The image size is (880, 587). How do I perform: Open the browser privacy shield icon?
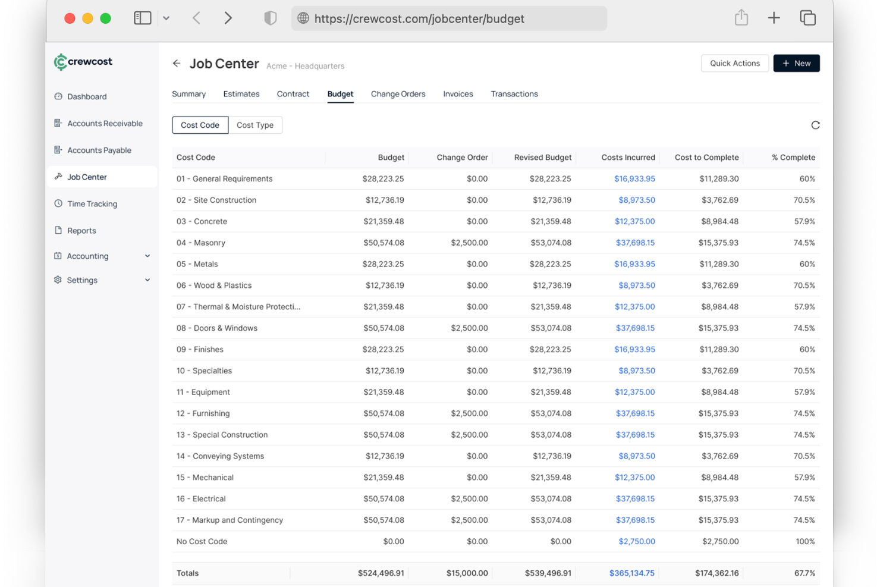(x=270, y=18)
